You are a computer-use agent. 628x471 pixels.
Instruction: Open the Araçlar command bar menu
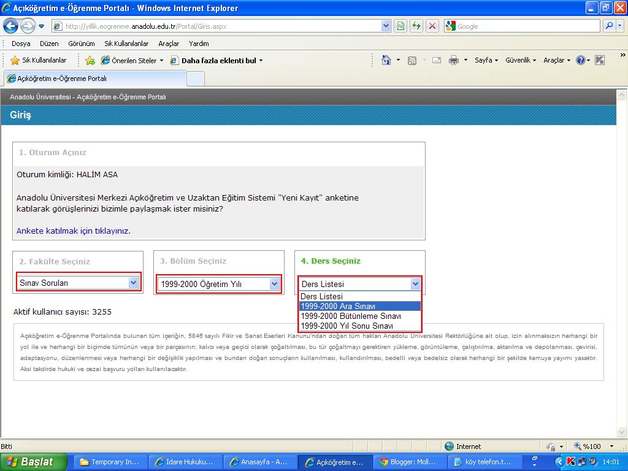pos(557,60)
